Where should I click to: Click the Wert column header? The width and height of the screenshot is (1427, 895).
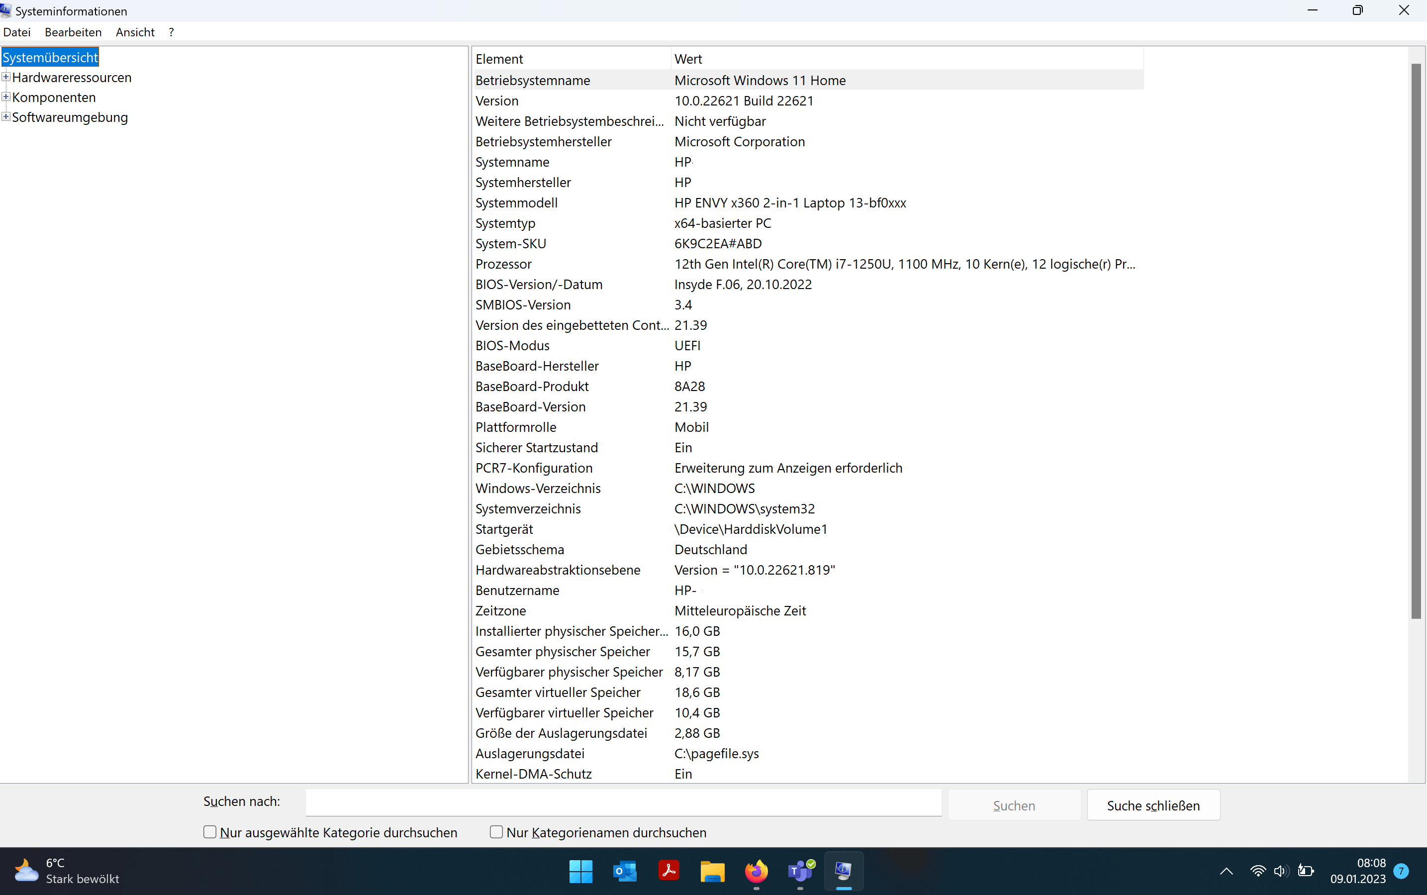[908, 59]
